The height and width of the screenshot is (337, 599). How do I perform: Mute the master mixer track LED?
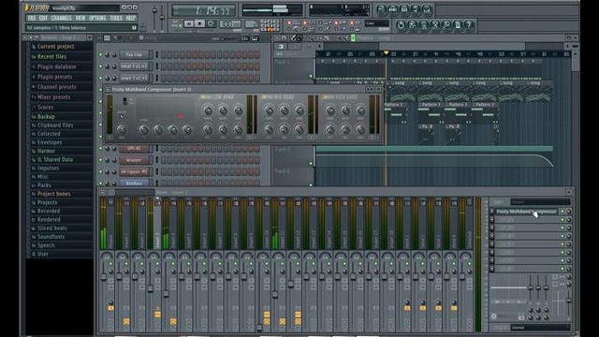[110, 264]
